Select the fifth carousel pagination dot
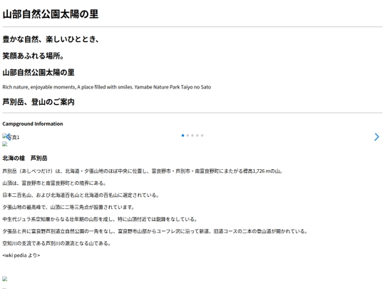The height and width of the screenshot is (289, 385). (202, 136)
